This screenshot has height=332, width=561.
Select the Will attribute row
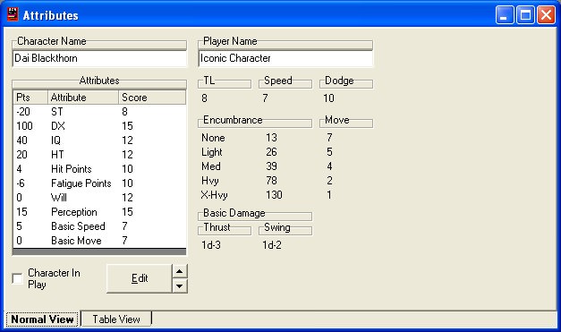click(x=99, y=198)
